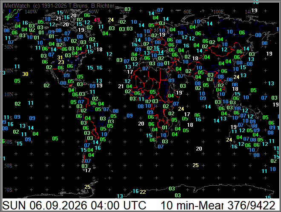Click the white 20 in the South Atlantic
Screen dimensions: 281x212
tap(141, 123)
